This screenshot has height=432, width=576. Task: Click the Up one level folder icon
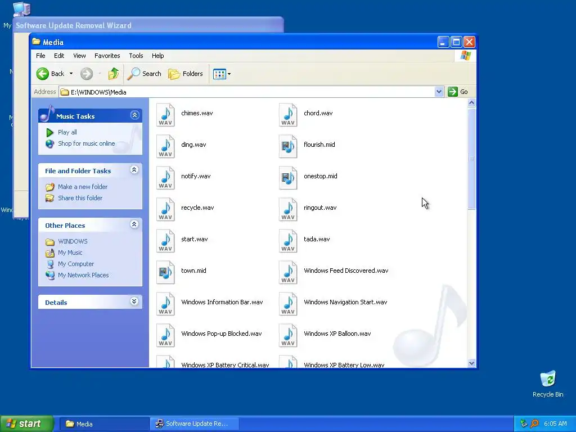(x=114, y=74)
